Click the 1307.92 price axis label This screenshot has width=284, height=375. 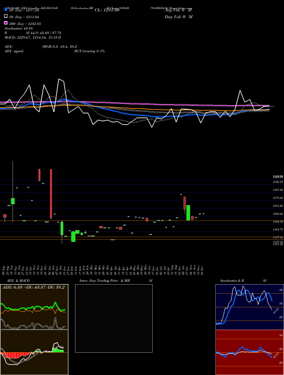pyautogui.click(x=278, y=190)
